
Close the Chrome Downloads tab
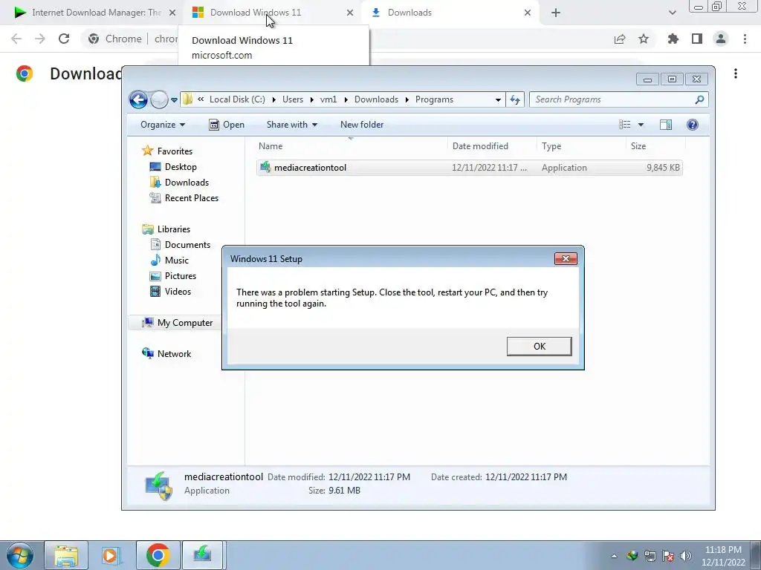click(x=528, y=13)
